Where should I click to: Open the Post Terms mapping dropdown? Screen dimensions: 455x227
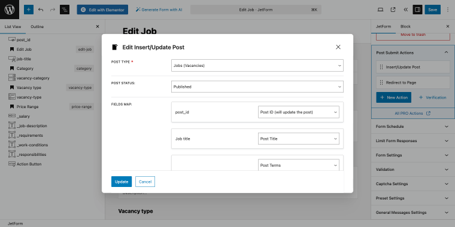tap(299, 165)
